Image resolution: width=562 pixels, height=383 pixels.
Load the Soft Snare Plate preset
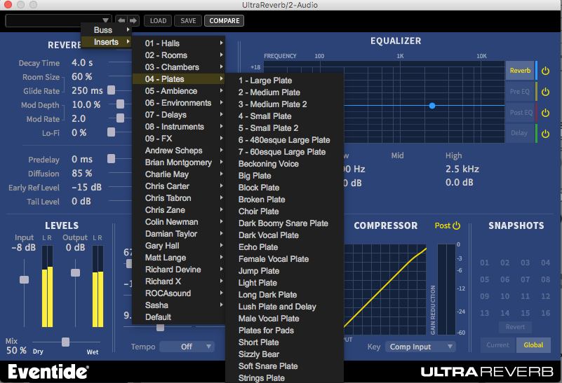[285, 365]
